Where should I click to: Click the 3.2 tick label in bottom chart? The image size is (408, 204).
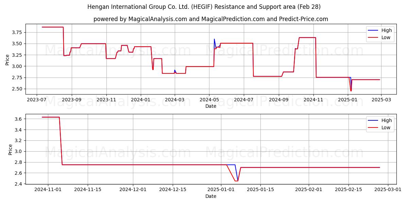(19, 140)
